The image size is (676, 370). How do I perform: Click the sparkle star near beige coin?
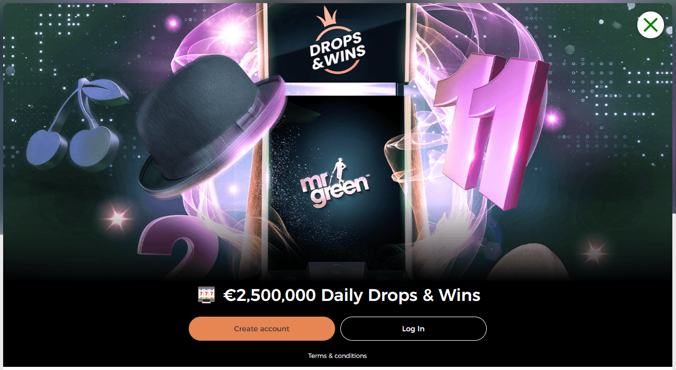pos(594,252)
